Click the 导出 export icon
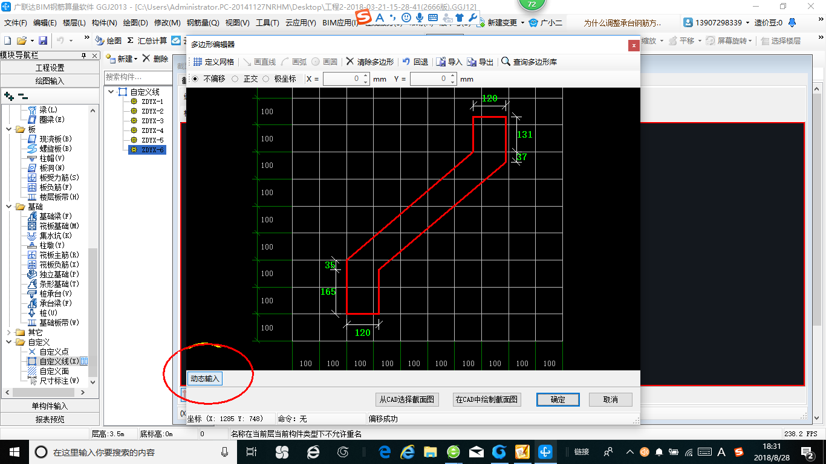The image size is (826, 464). pyautogui.click(x=472, y=62)
